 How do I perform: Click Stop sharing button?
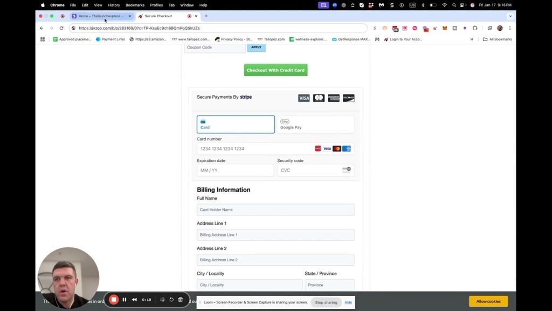pyautogui.click(x=326, y=302)
